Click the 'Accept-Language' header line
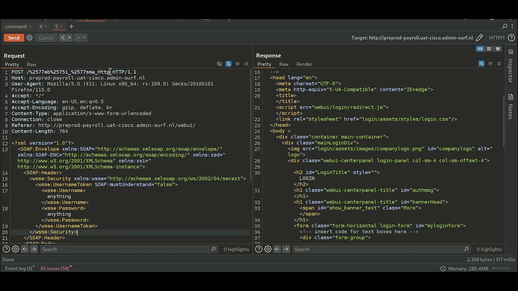This screenshot has width=518, height=291. coord(57,102)
